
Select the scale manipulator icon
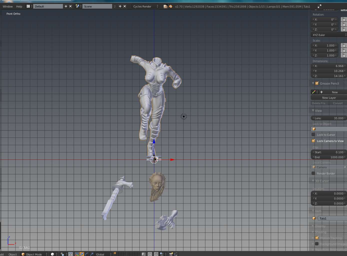click(x=92, y=254)
